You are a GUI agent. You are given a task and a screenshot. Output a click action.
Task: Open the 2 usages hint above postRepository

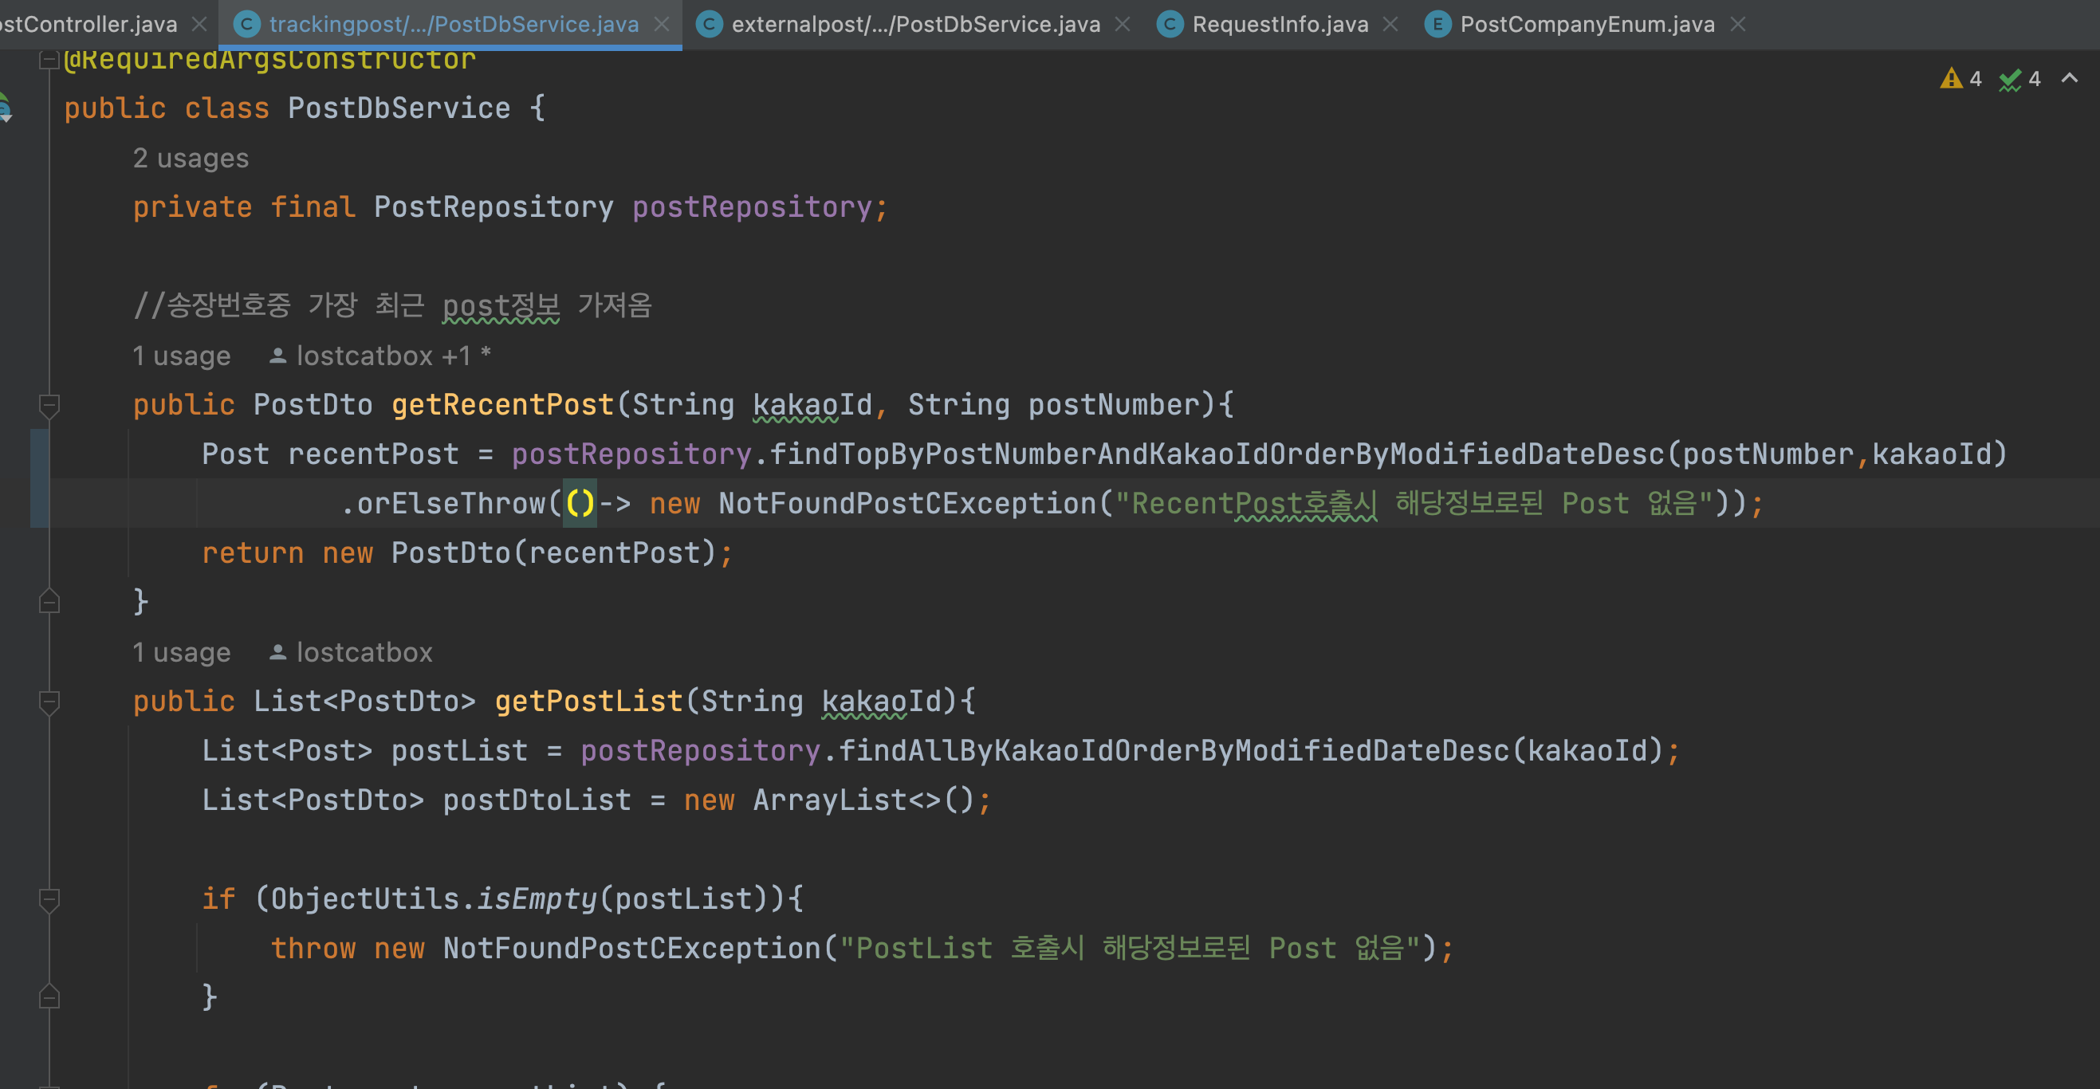191,158
